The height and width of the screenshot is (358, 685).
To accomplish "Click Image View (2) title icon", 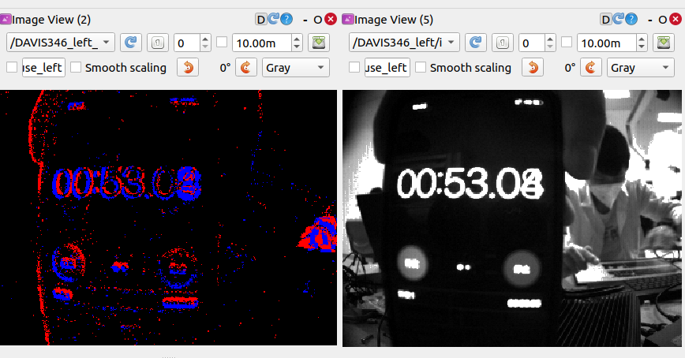I will (6, 19).
